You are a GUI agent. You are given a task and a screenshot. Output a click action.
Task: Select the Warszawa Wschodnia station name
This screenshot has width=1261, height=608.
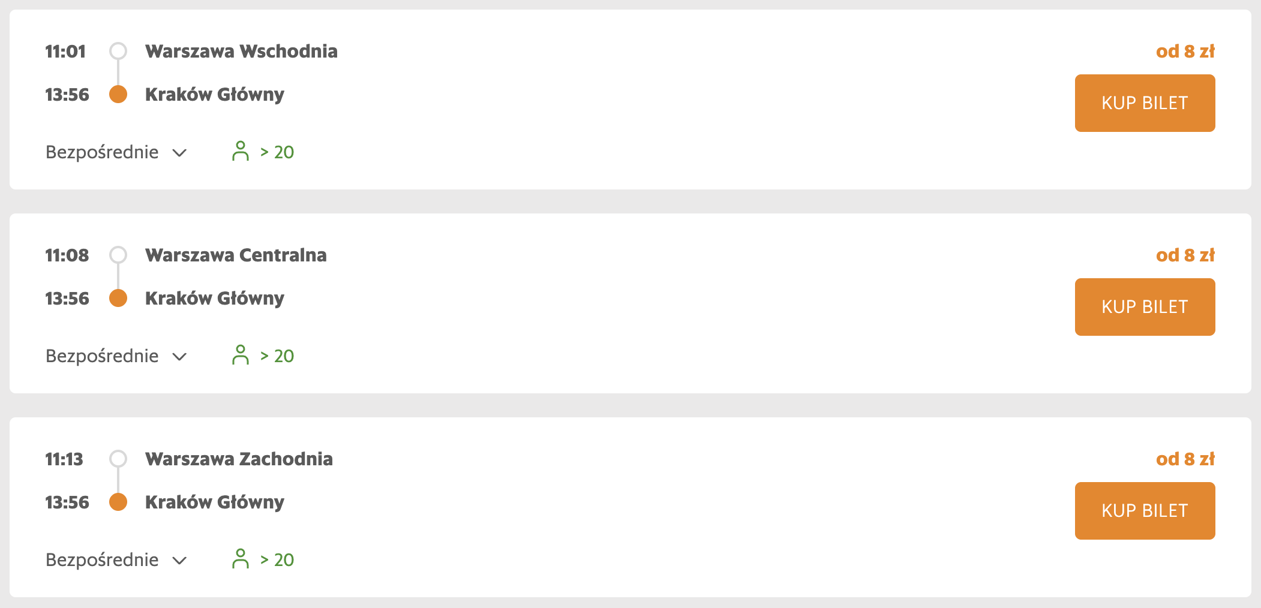[241, 52]
